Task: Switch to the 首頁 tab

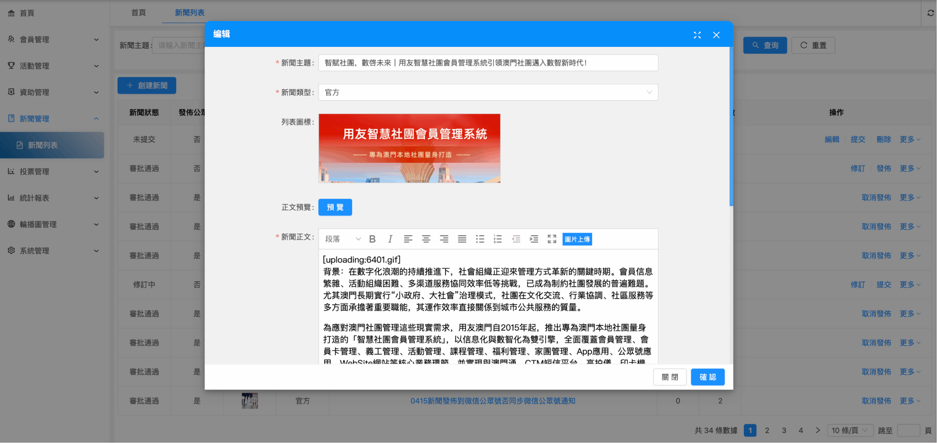Action: (x=138, y=13)
